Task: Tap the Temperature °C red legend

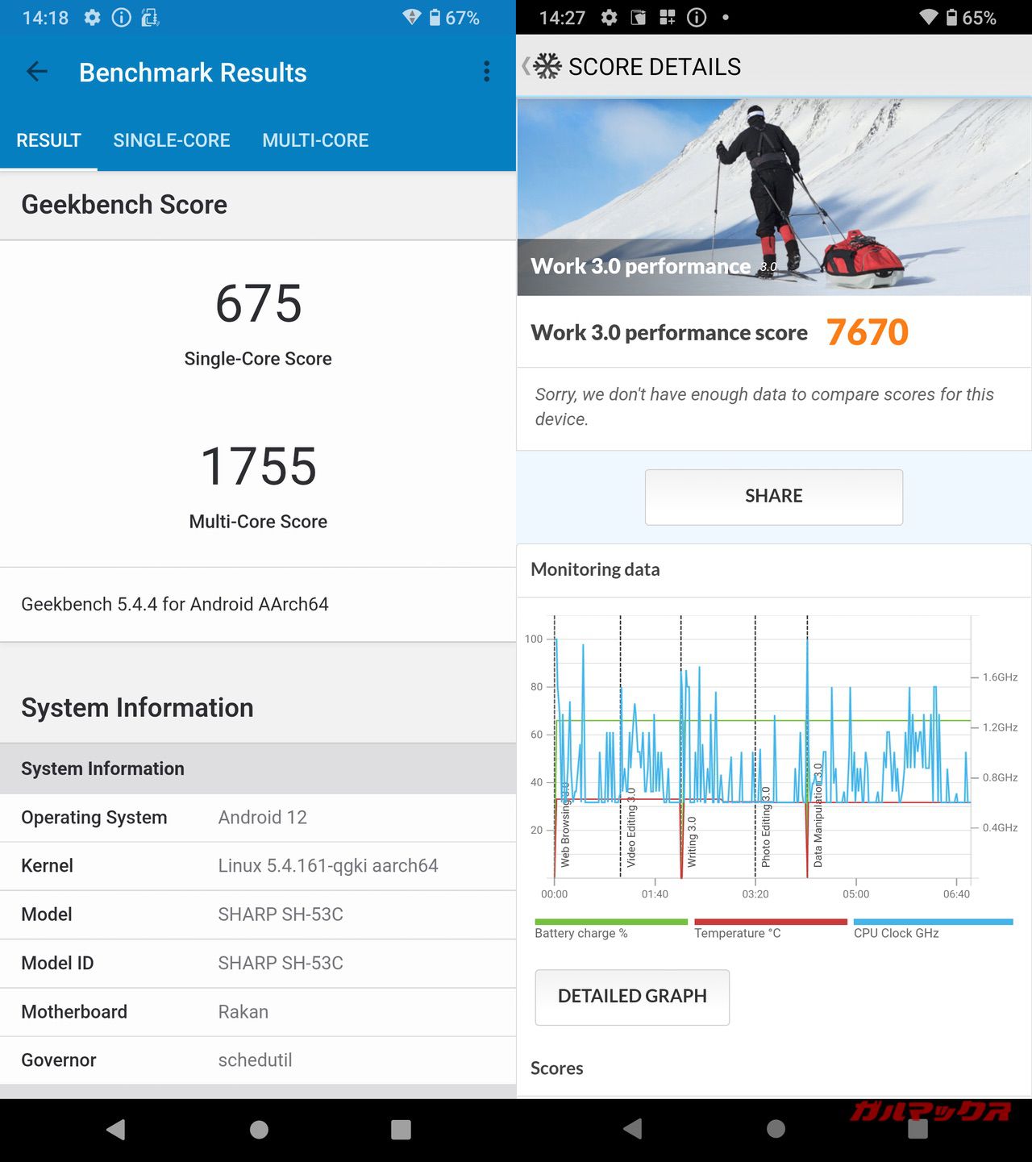Action: [770, 929]
